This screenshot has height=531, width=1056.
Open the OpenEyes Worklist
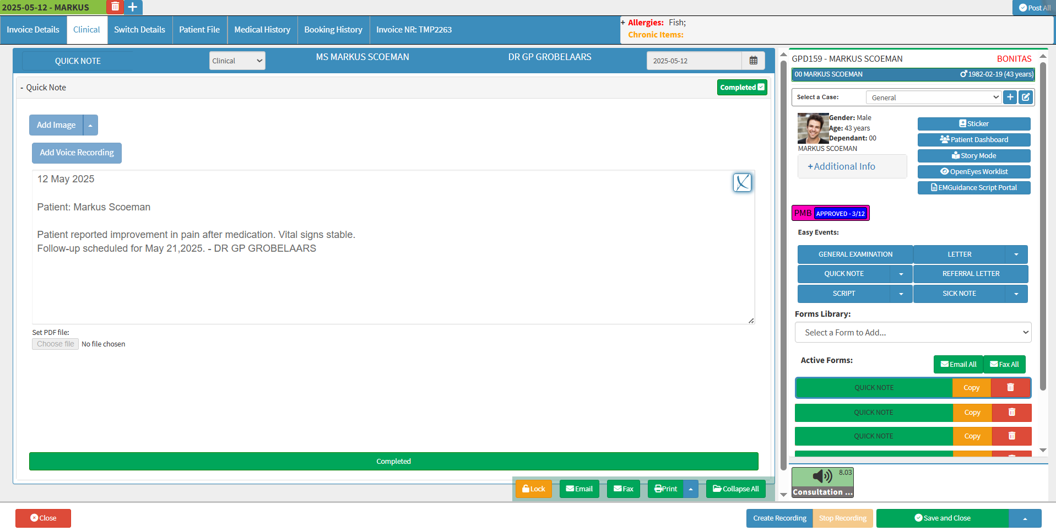(x=974, y=172)
